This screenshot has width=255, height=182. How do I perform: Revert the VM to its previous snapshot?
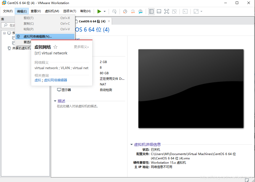click(133, 11)
